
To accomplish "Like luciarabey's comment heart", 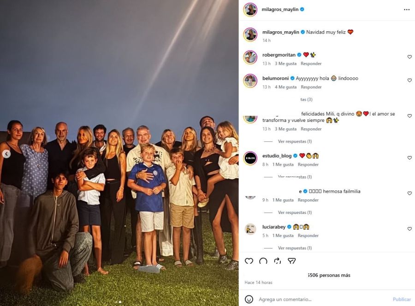I will click(409, 229).
